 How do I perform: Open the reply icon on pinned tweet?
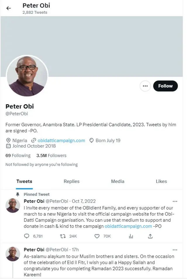27,236
